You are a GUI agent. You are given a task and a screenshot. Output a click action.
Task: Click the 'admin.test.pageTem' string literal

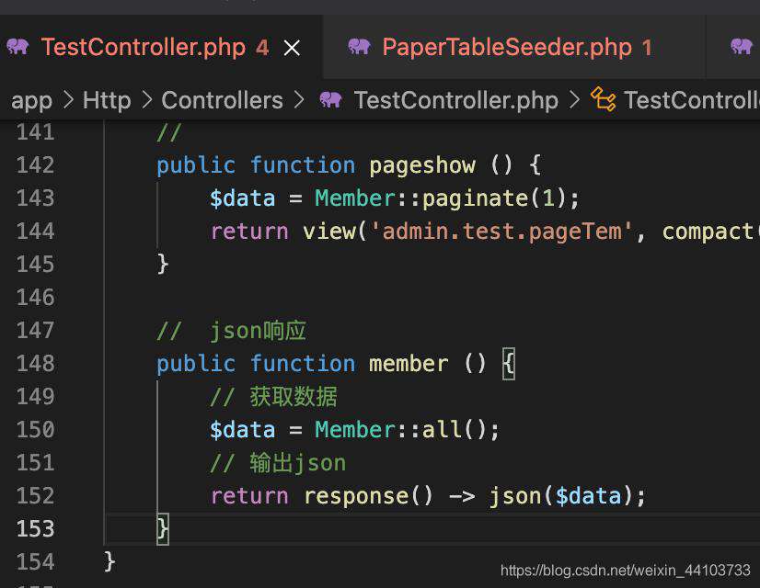pos(501,232)
